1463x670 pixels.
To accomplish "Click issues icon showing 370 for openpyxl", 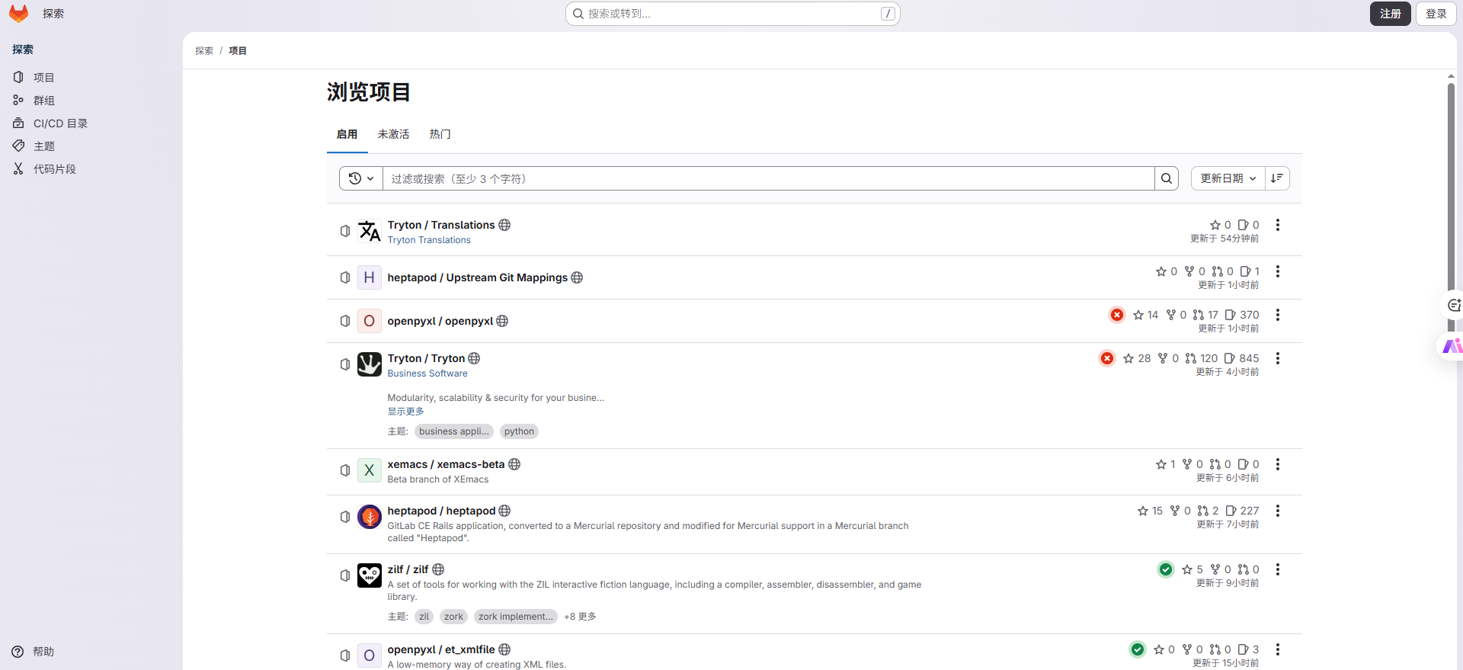I will (x=1230, y=315).
